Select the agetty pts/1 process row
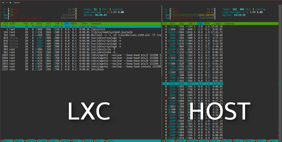Image resolution: width=282 pixels, height=142 pixels. 81,58
